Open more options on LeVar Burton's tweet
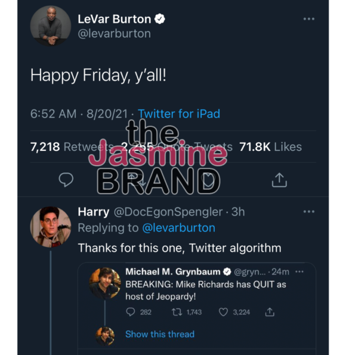This screenshot has width=355, height=355. [309, 19]
